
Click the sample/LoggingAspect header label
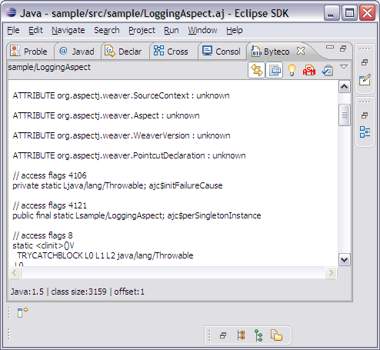(x=49, y=67)
